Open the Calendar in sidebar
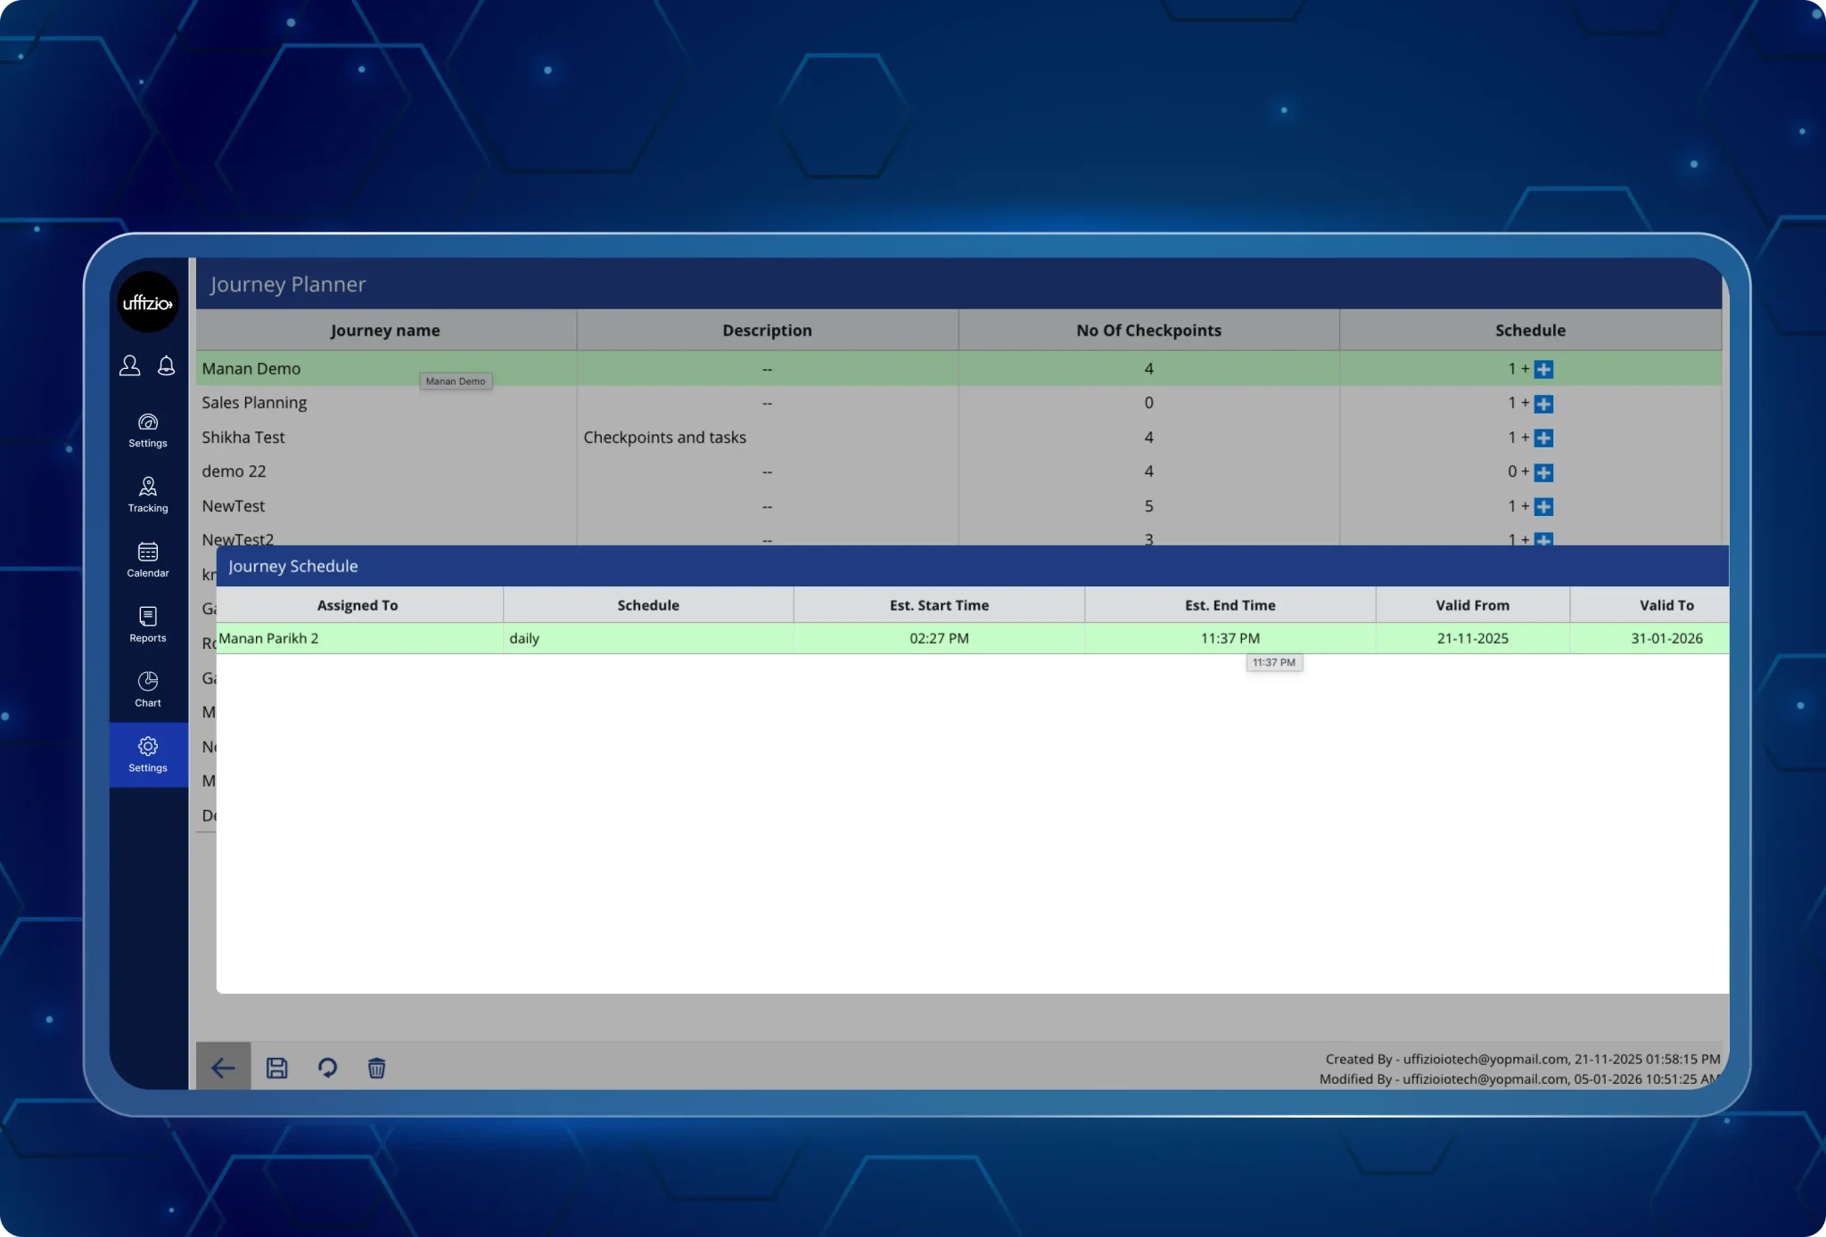 pos(148,560)
